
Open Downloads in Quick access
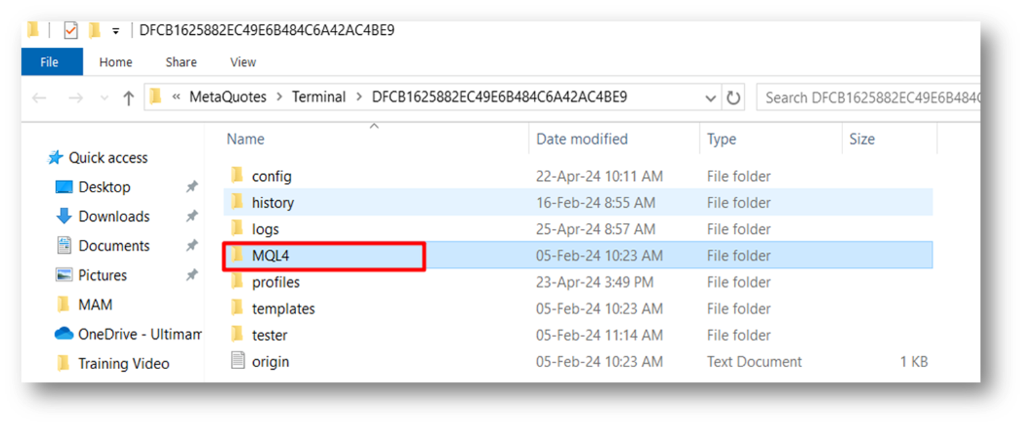click(x=114, y=216)
